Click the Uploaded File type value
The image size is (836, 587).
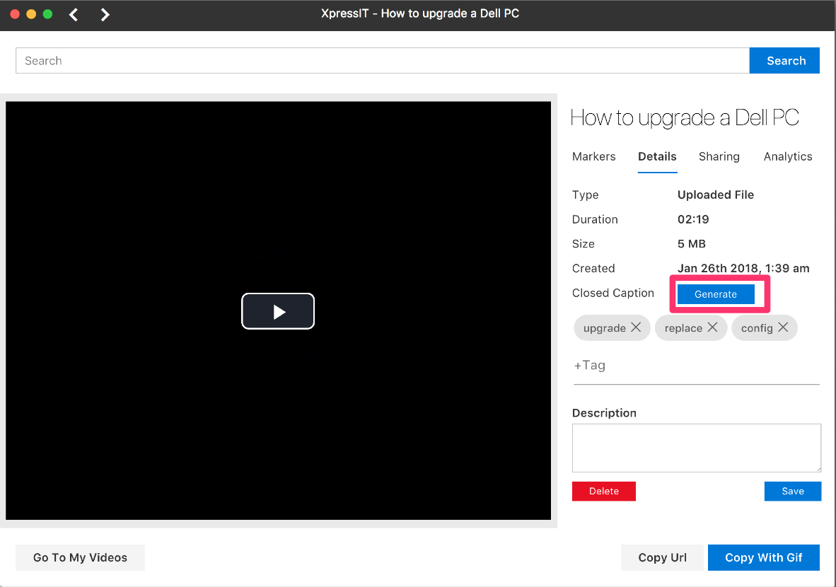click(x=716, y=195)
